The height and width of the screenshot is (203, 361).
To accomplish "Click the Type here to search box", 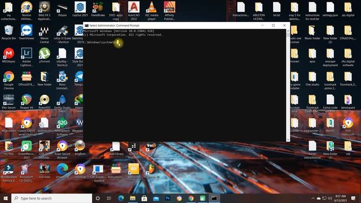I will click(51, 198).
